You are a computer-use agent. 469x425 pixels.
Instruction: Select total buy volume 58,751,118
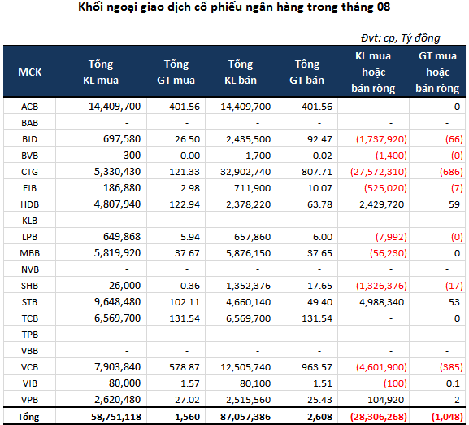point(116,417)
